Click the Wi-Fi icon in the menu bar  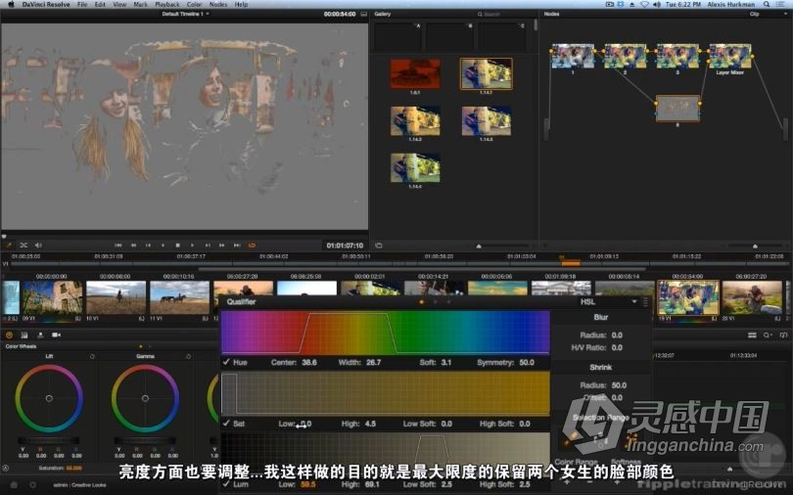[x=644, y=4]
